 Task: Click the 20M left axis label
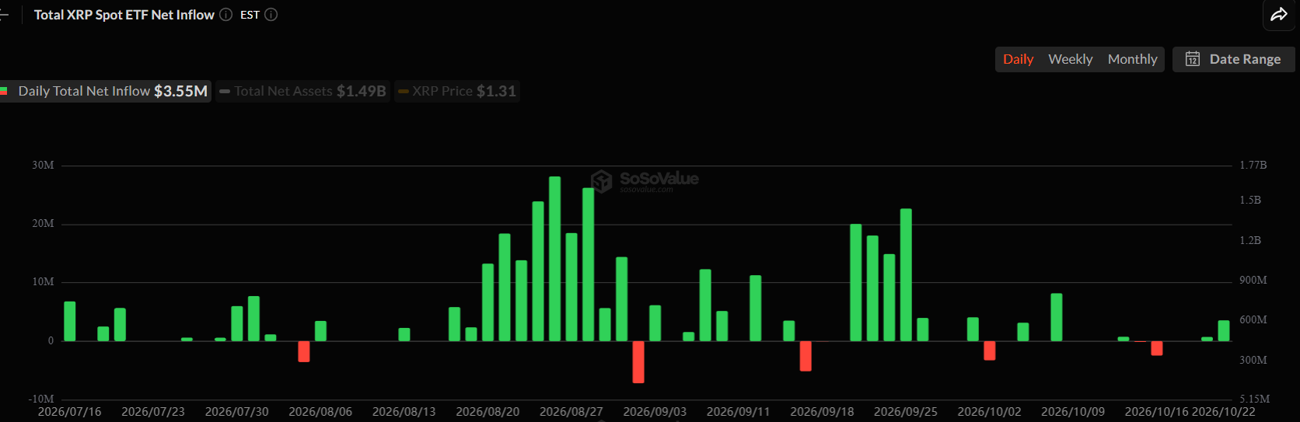coord(43,223)
